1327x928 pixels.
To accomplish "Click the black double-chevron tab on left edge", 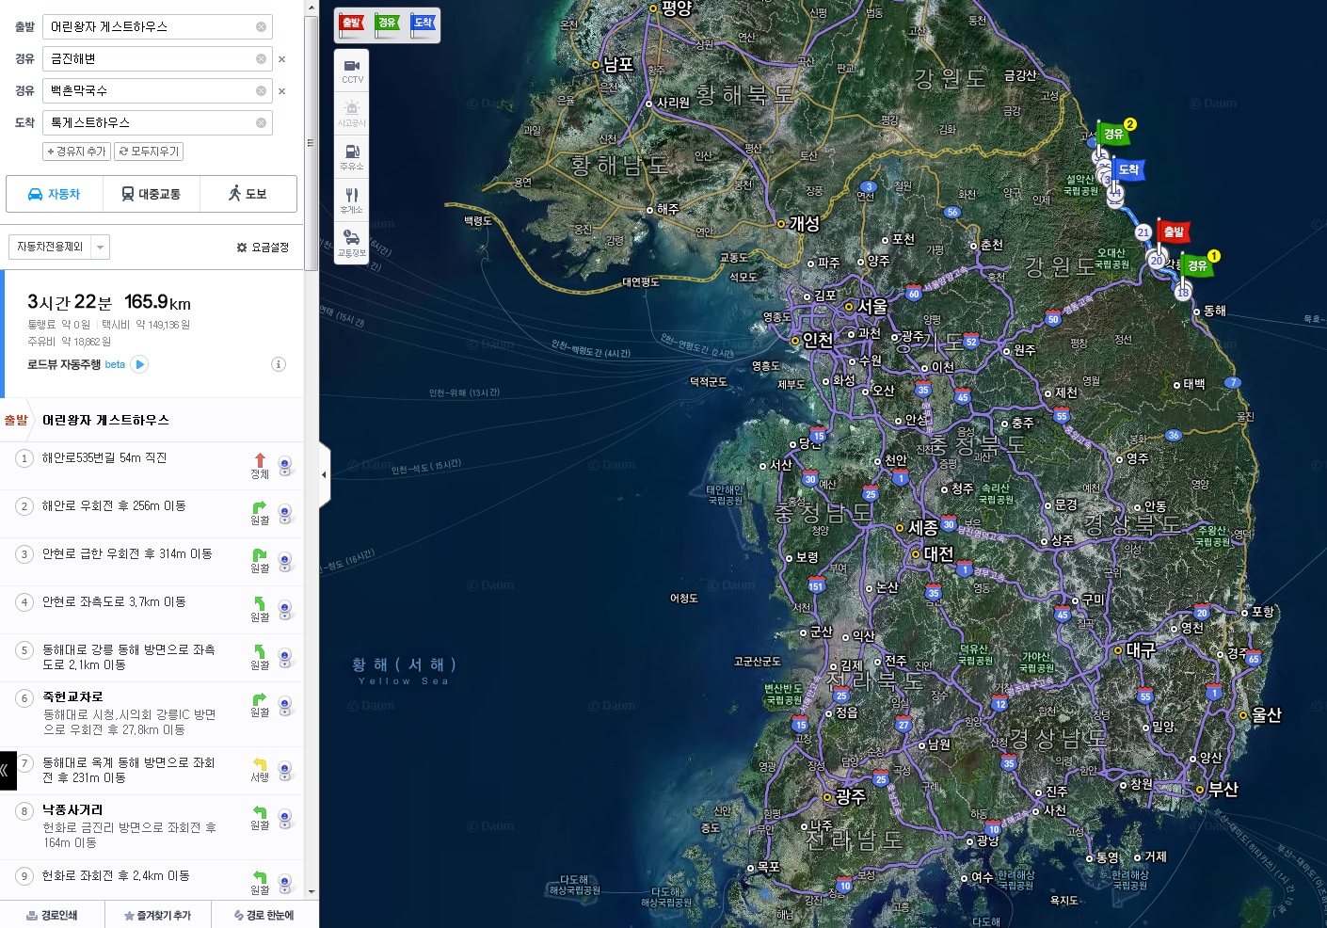I will pyautogui.click(x=8, y=770).
